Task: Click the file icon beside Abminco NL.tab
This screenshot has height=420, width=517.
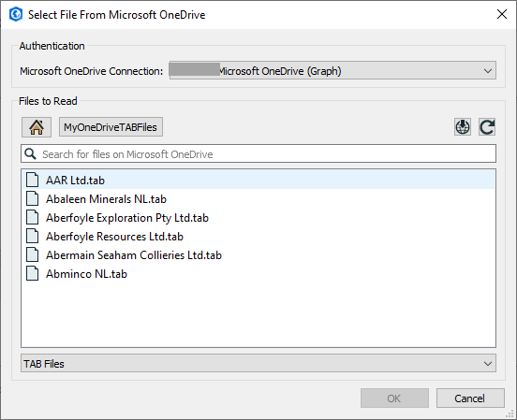Action: coord(32,274)
